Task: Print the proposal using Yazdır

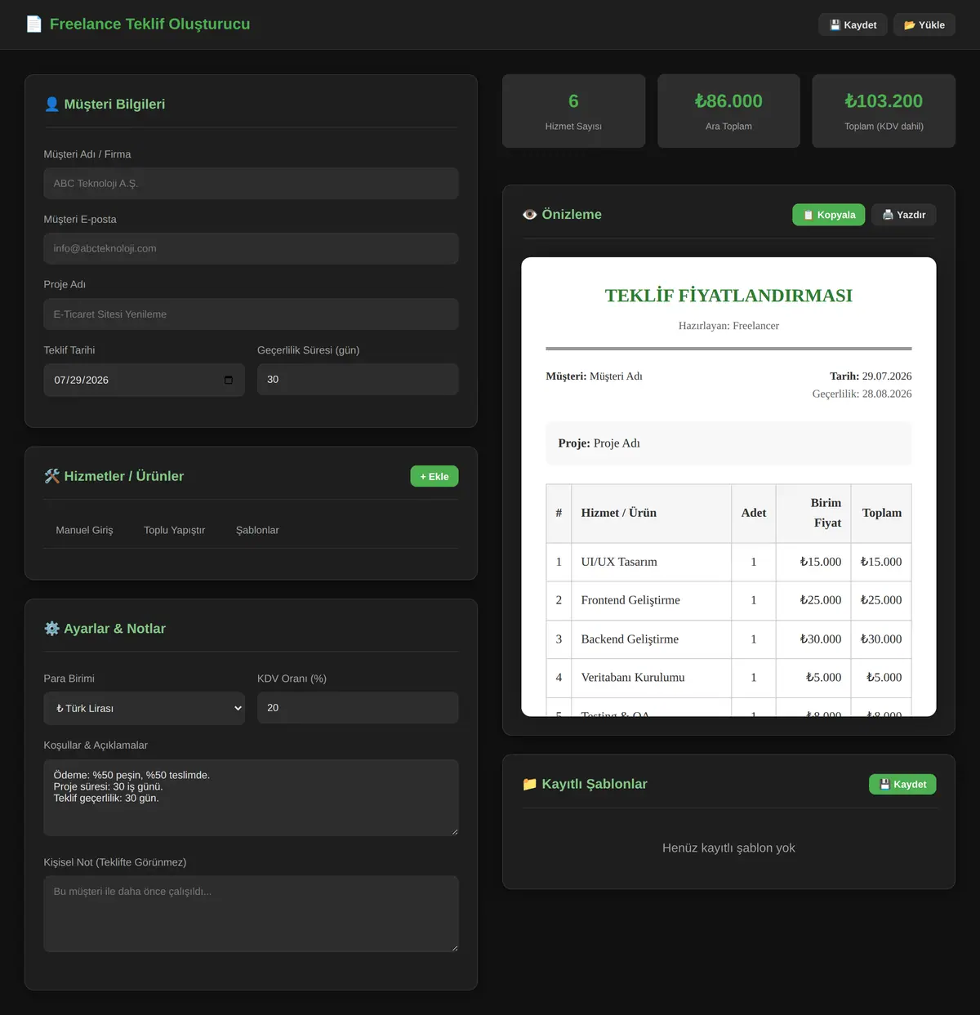Action: point(904,215)
